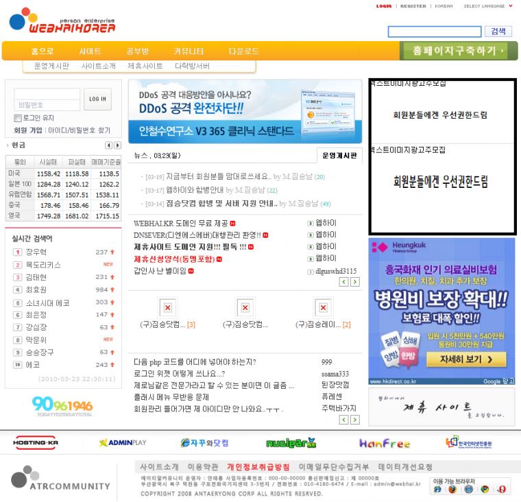Click the Opera browser icon
This screenshot has height=502, width=521.
click(x=501, y=489)
